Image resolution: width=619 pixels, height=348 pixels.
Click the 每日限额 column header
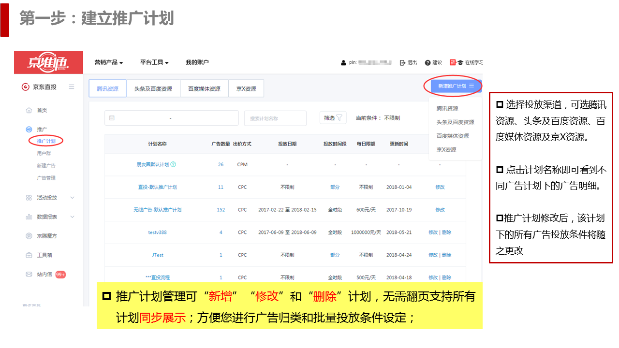(366, 144)
